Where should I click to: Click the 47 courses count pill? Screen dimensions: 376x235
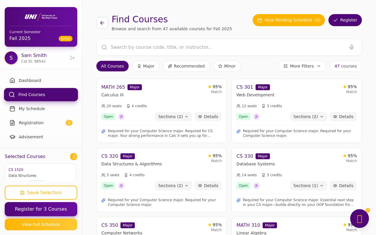tap(346, 66)
